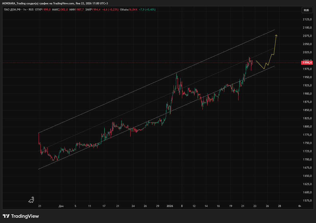Click the 1925,0 price axis label

307,85
